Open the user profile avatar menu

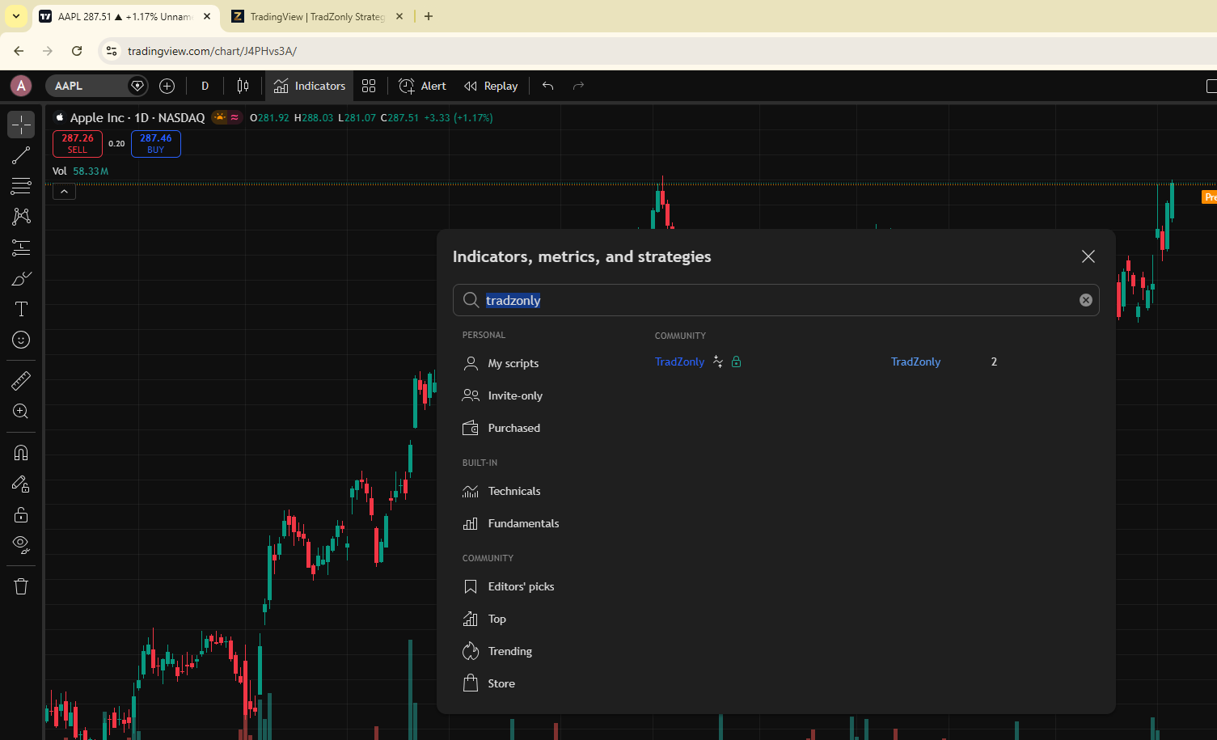21,86
